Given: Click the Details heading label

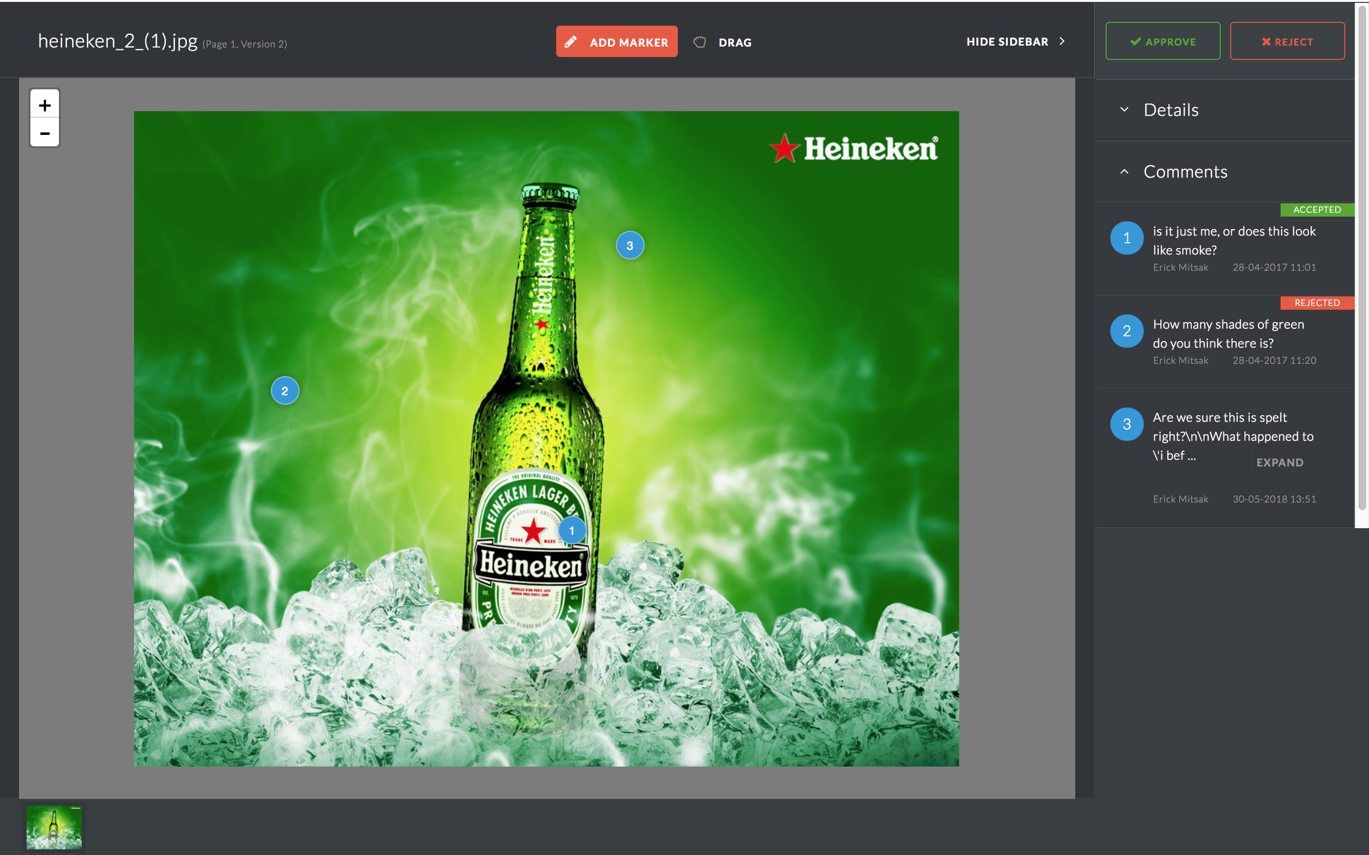Looking at the screenshot, I should [1171, 110].
